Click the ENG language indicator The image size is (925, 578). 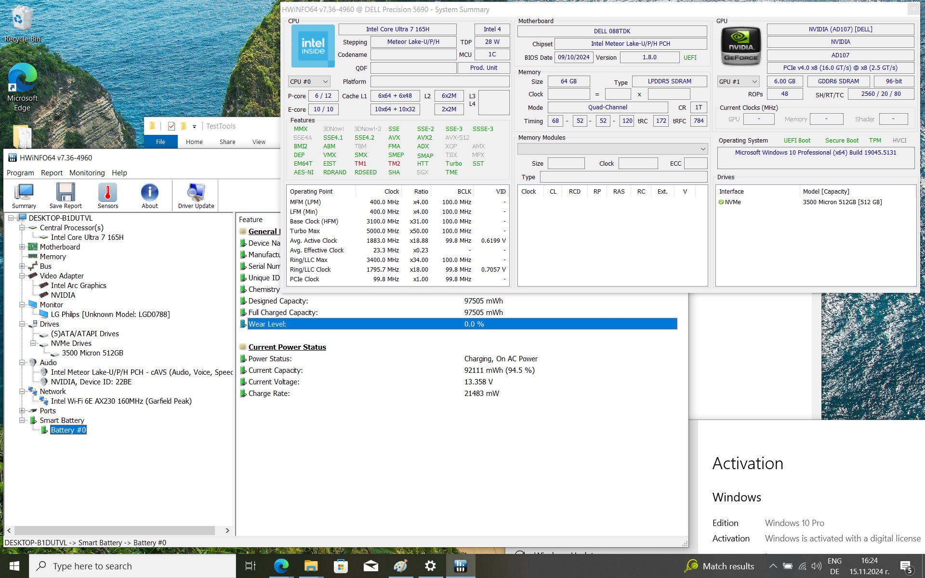click(x=834, y=561)
